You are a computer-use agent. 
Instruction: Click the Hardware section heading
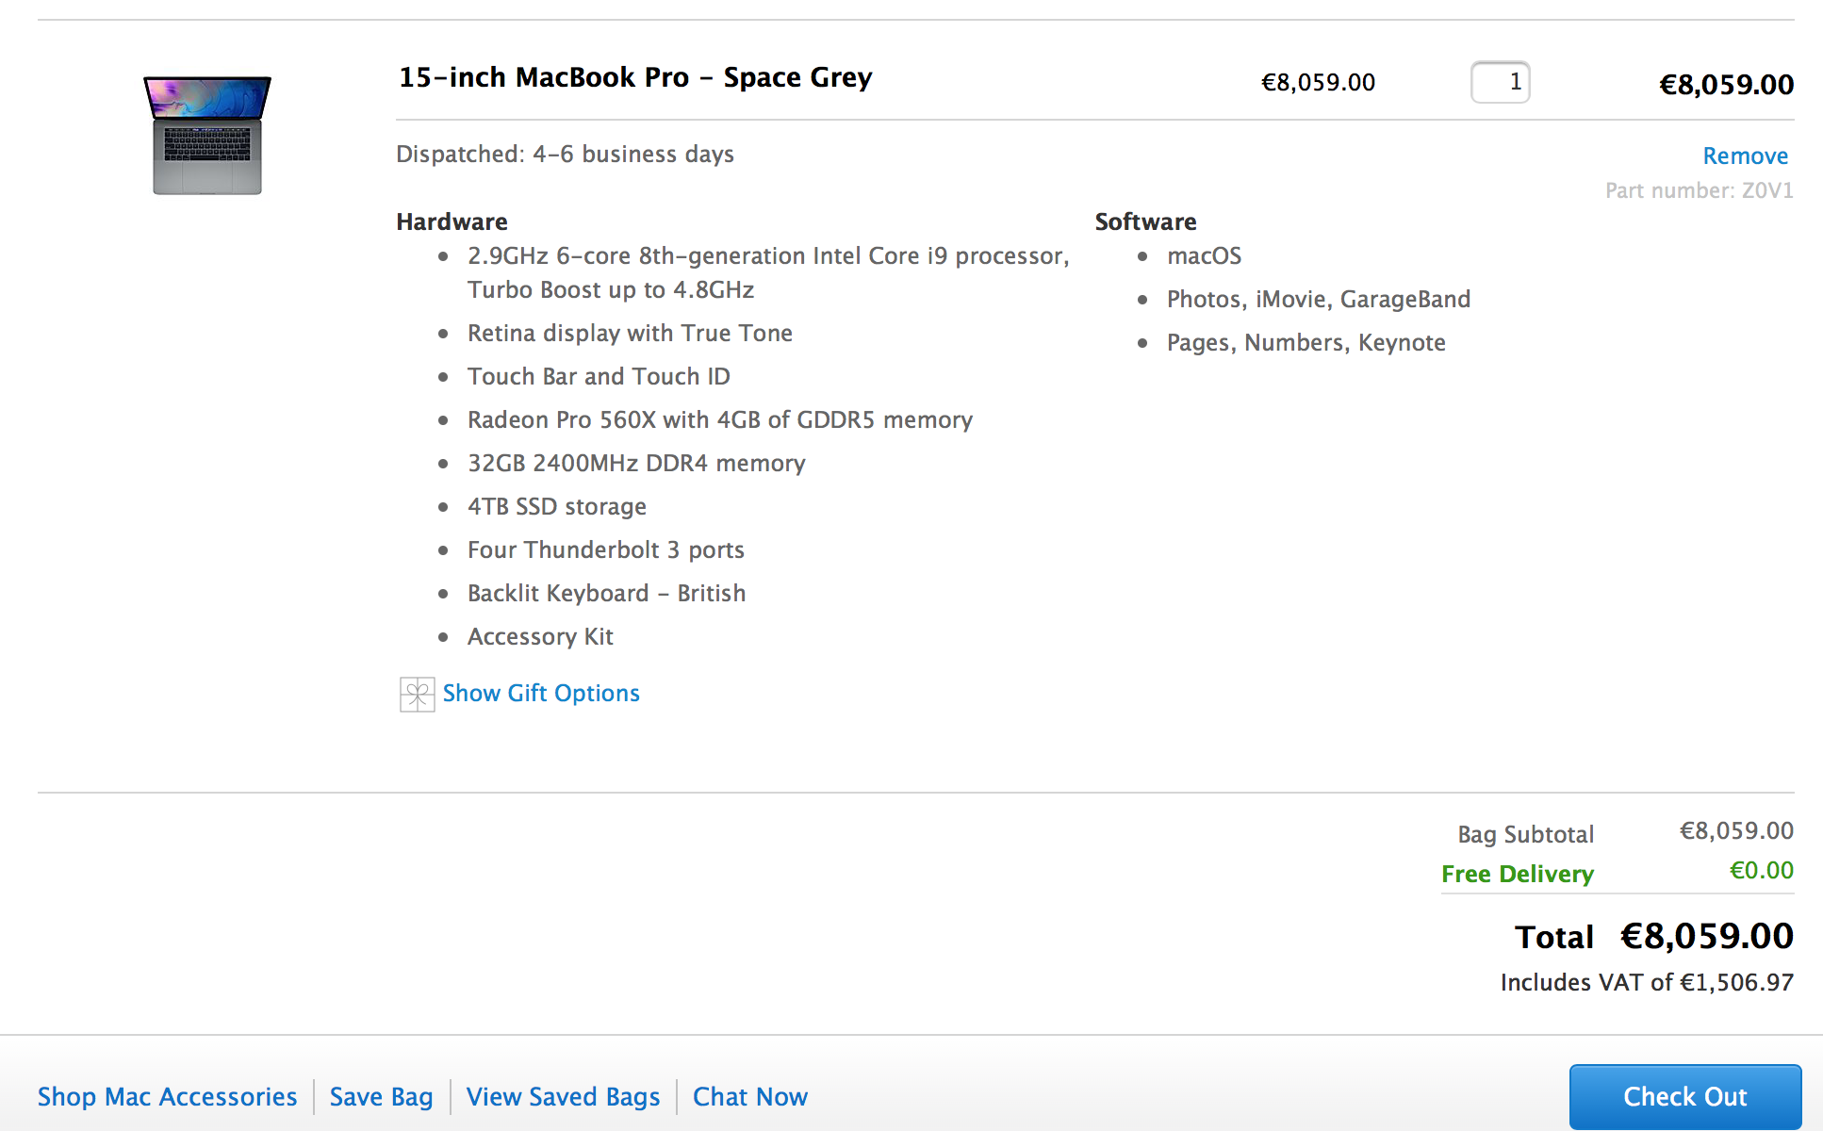[x=452, y=221]
